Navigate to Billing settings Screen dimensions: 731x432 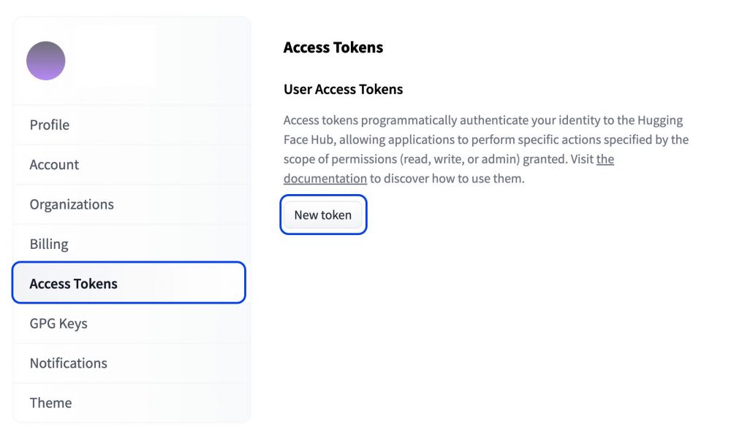tap(49, 244)
